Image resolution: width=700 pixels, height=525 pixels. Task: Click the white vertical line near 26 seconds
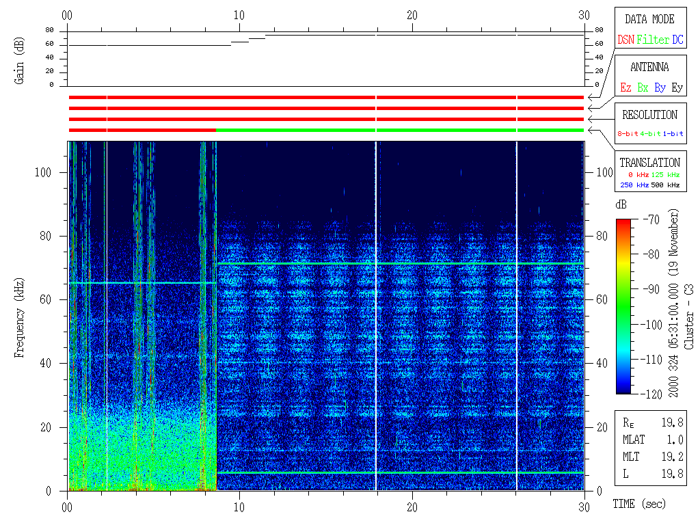coord(516,314)
